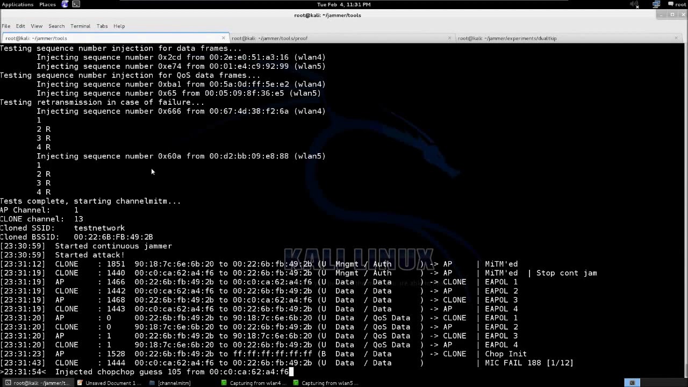Click the [23:31:12] CLONE 1851 log row
688x387 pixels.
tap(259, 264)
